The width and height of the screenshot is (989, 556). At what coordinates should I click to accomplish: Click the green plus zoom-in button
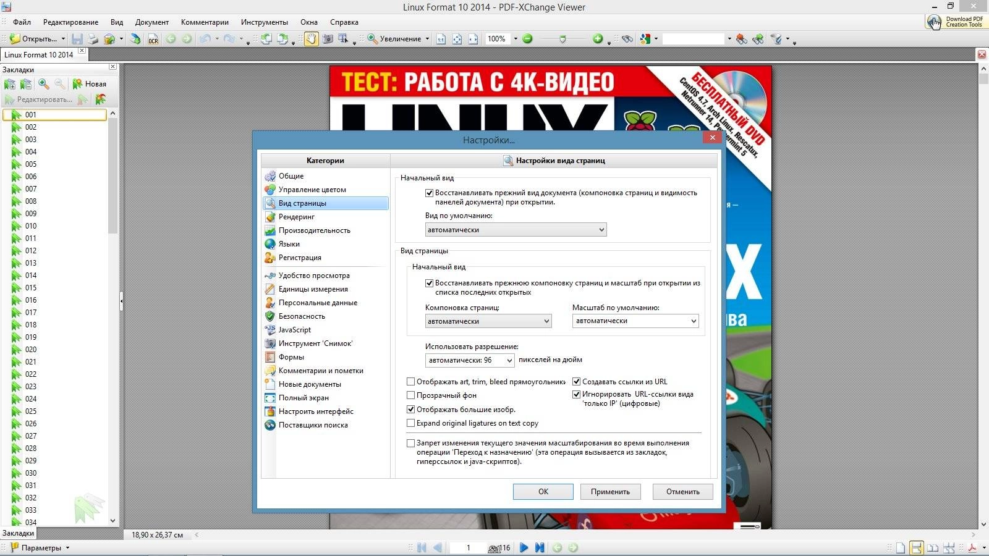click(x=598, y=39)
